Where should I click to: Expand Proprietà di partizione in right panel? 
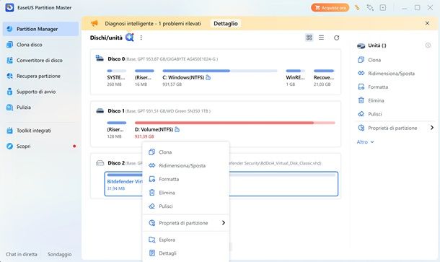point(396,128)
